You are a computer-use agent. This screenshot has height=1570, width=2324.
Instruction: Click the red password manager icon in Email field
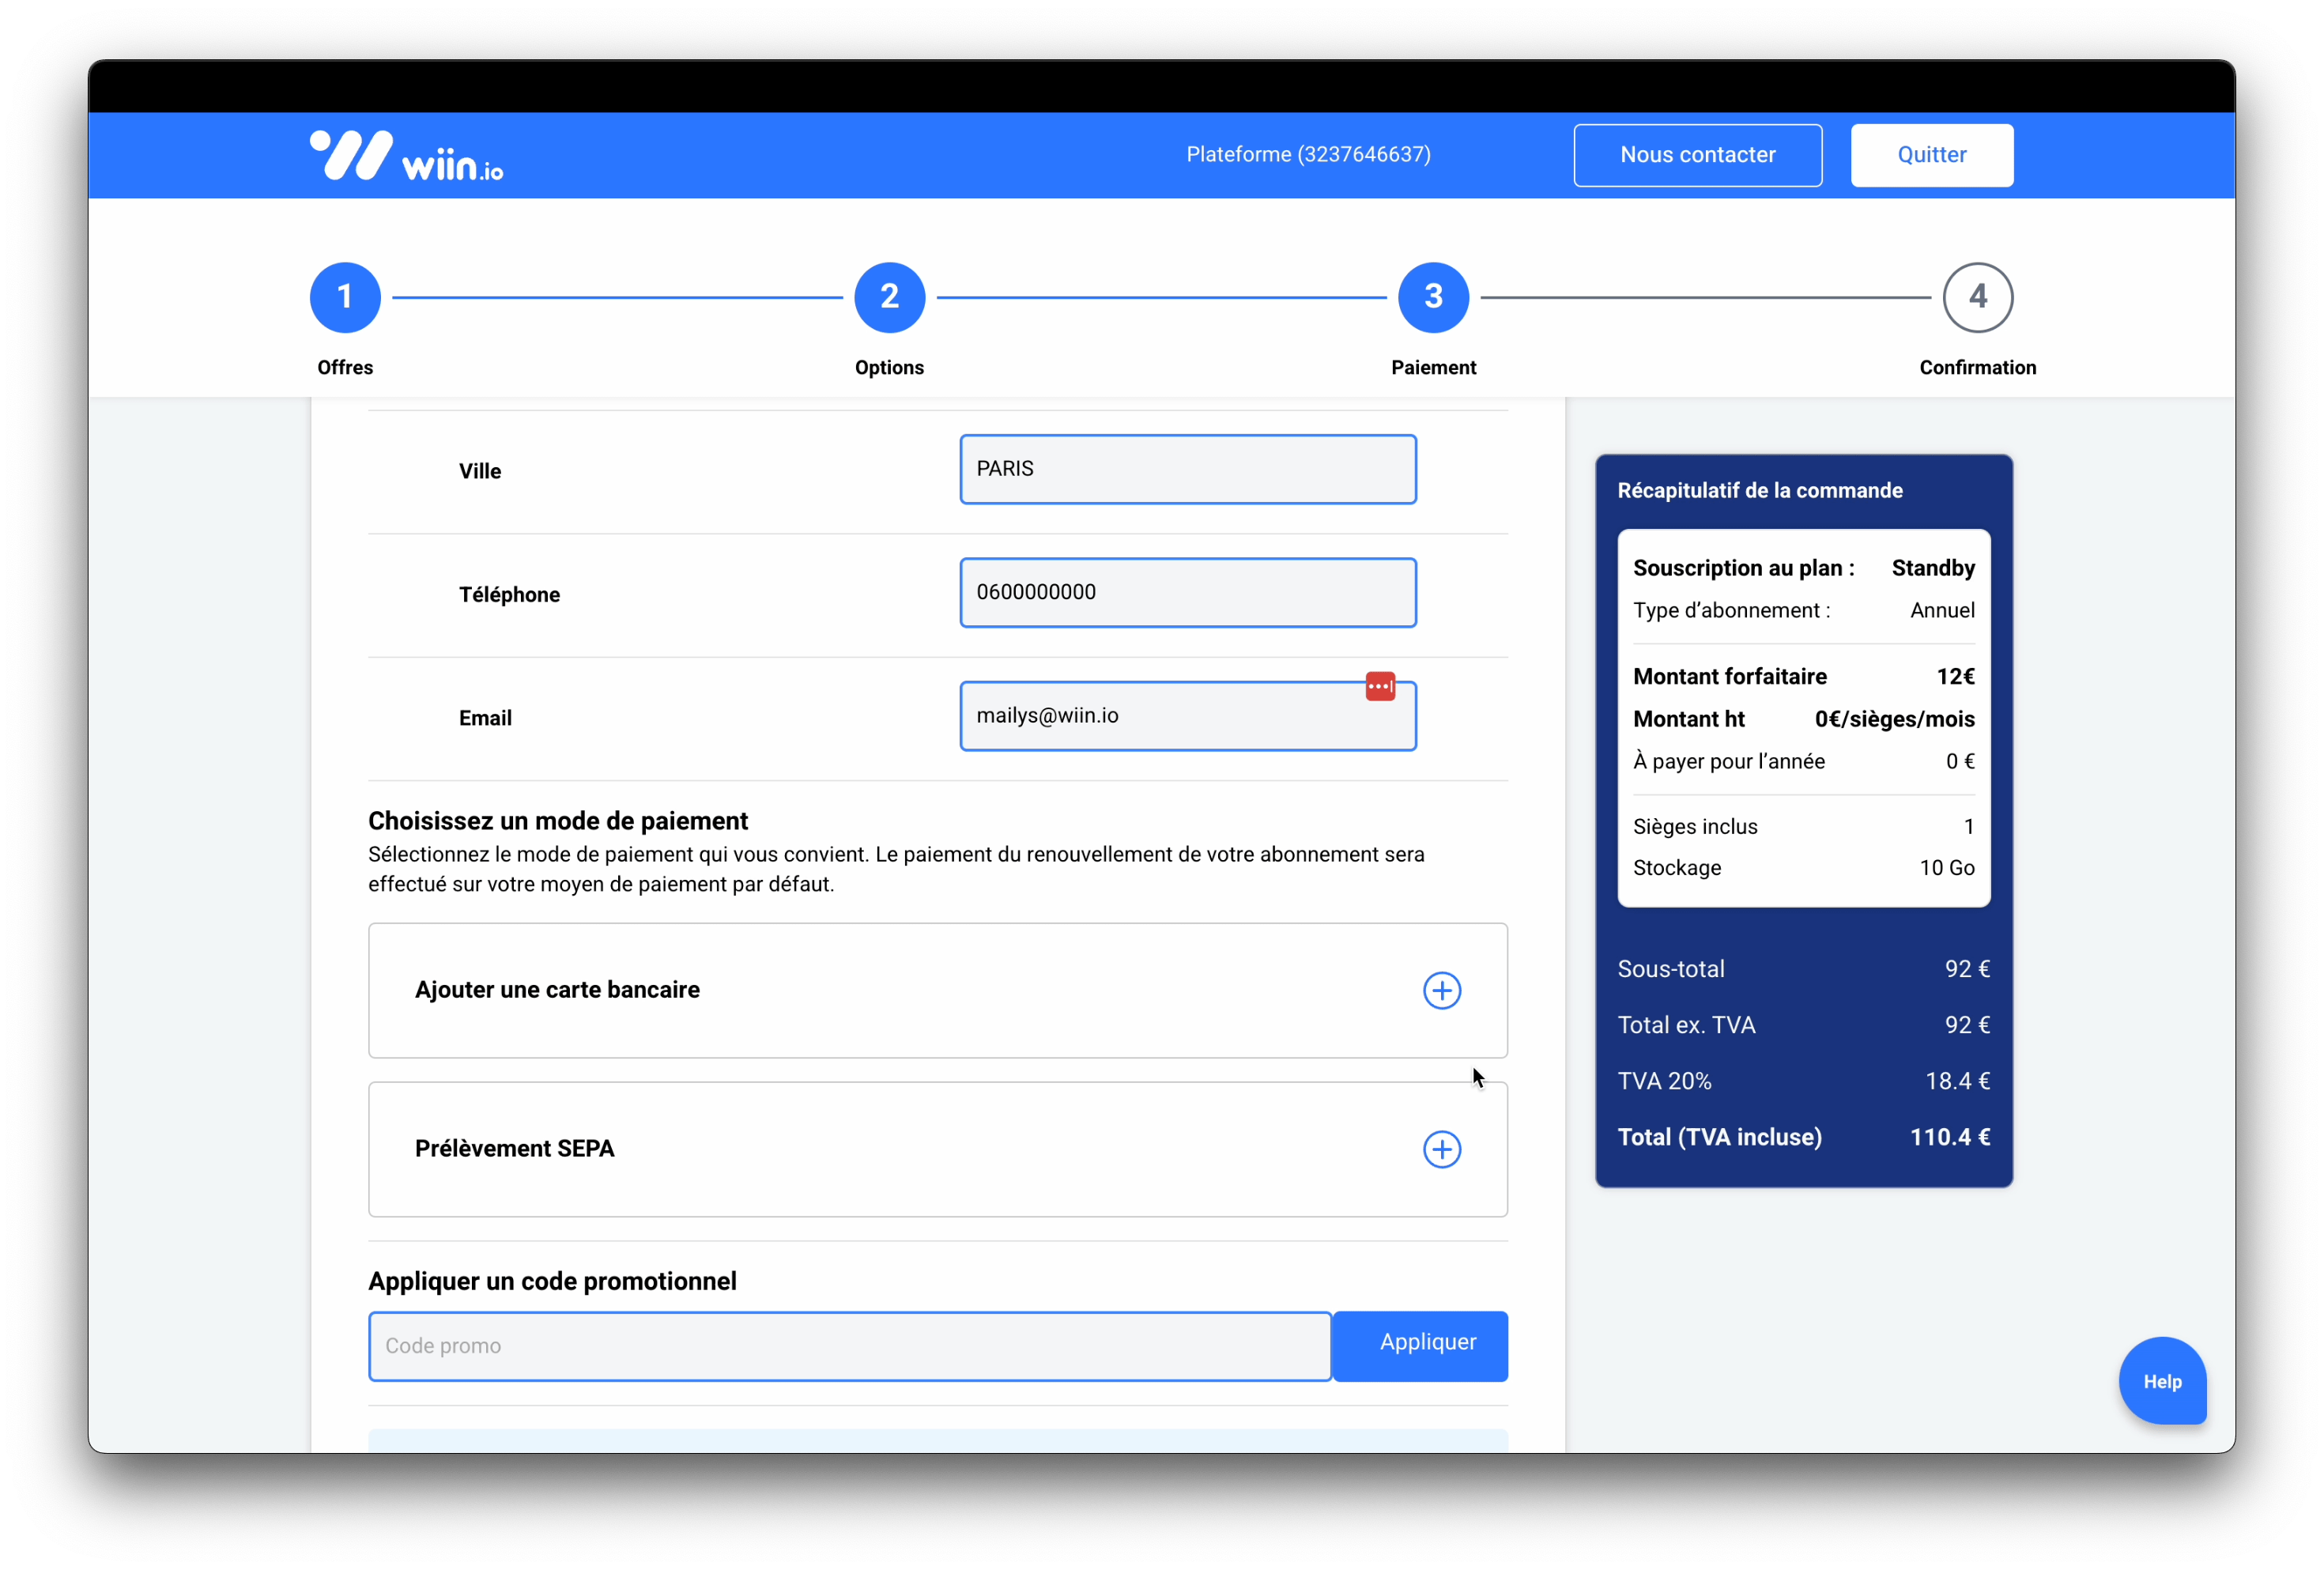point(1380,686)
